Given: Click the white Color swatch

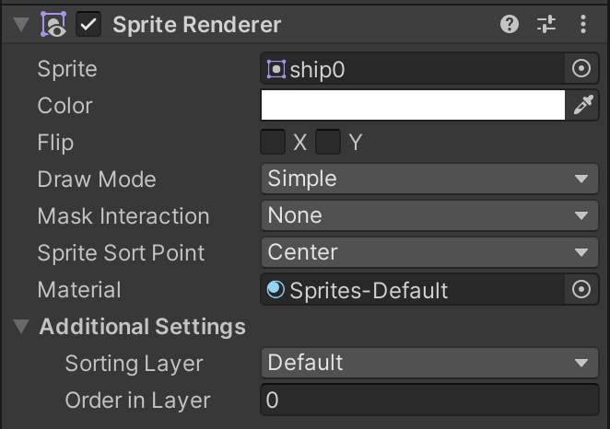Looking at the screenshot, I should (x=413, y=106).
